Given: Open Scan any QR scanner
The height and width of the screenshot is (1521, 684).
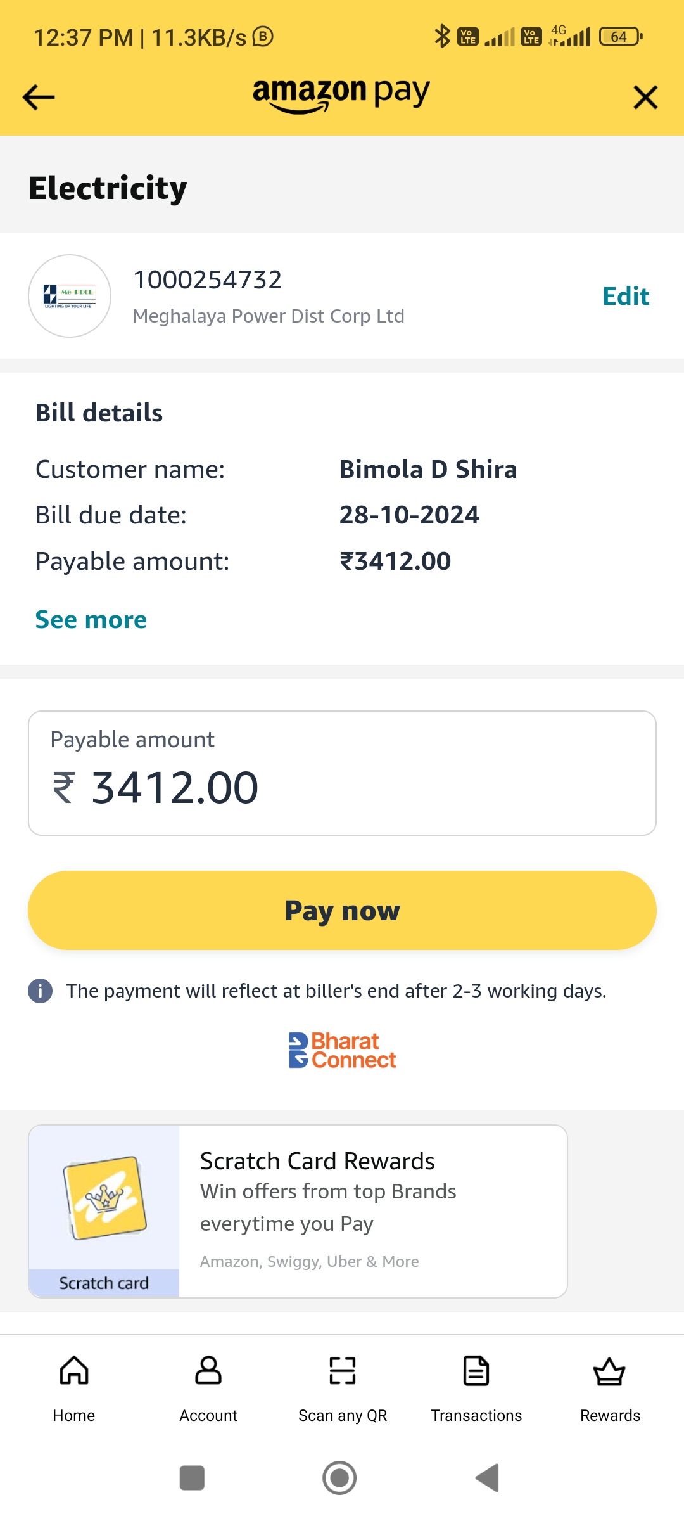Looking at the screenshot, I should 343,1388.
